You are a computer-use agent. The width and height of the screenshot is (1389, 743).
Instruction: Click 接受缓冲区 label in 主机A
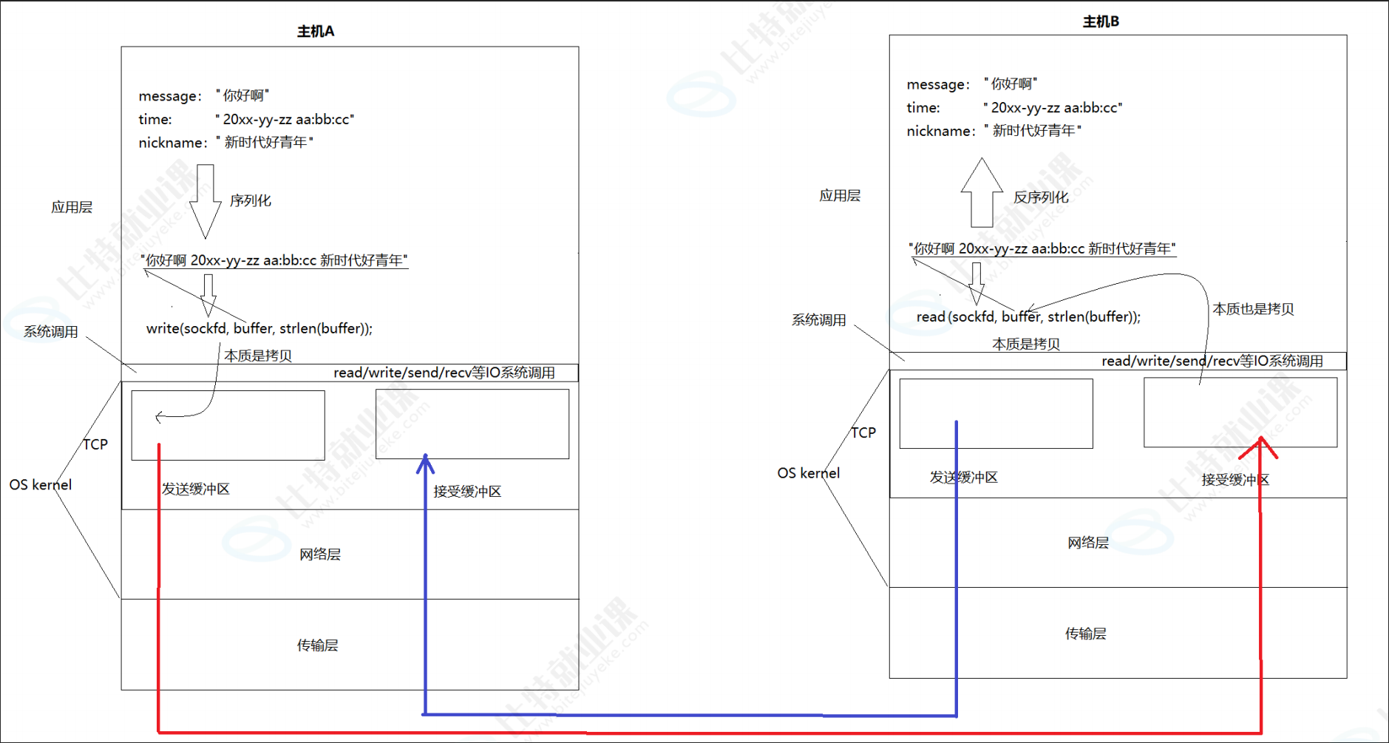(467, 492)
